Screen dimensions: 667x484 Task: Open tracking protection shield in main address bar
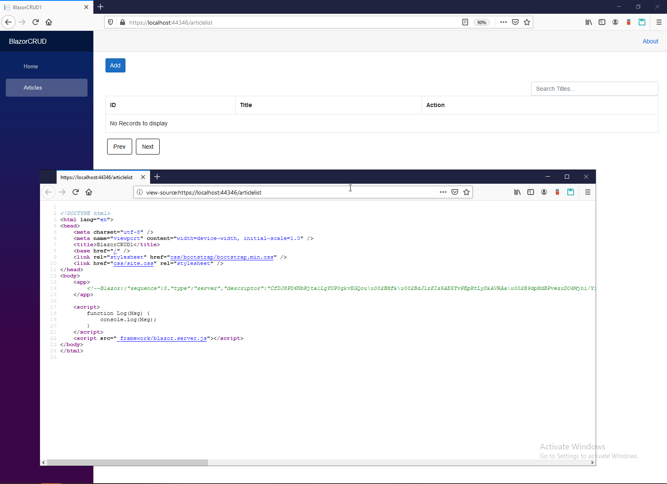pyautogui.click(x=110, y=22)
